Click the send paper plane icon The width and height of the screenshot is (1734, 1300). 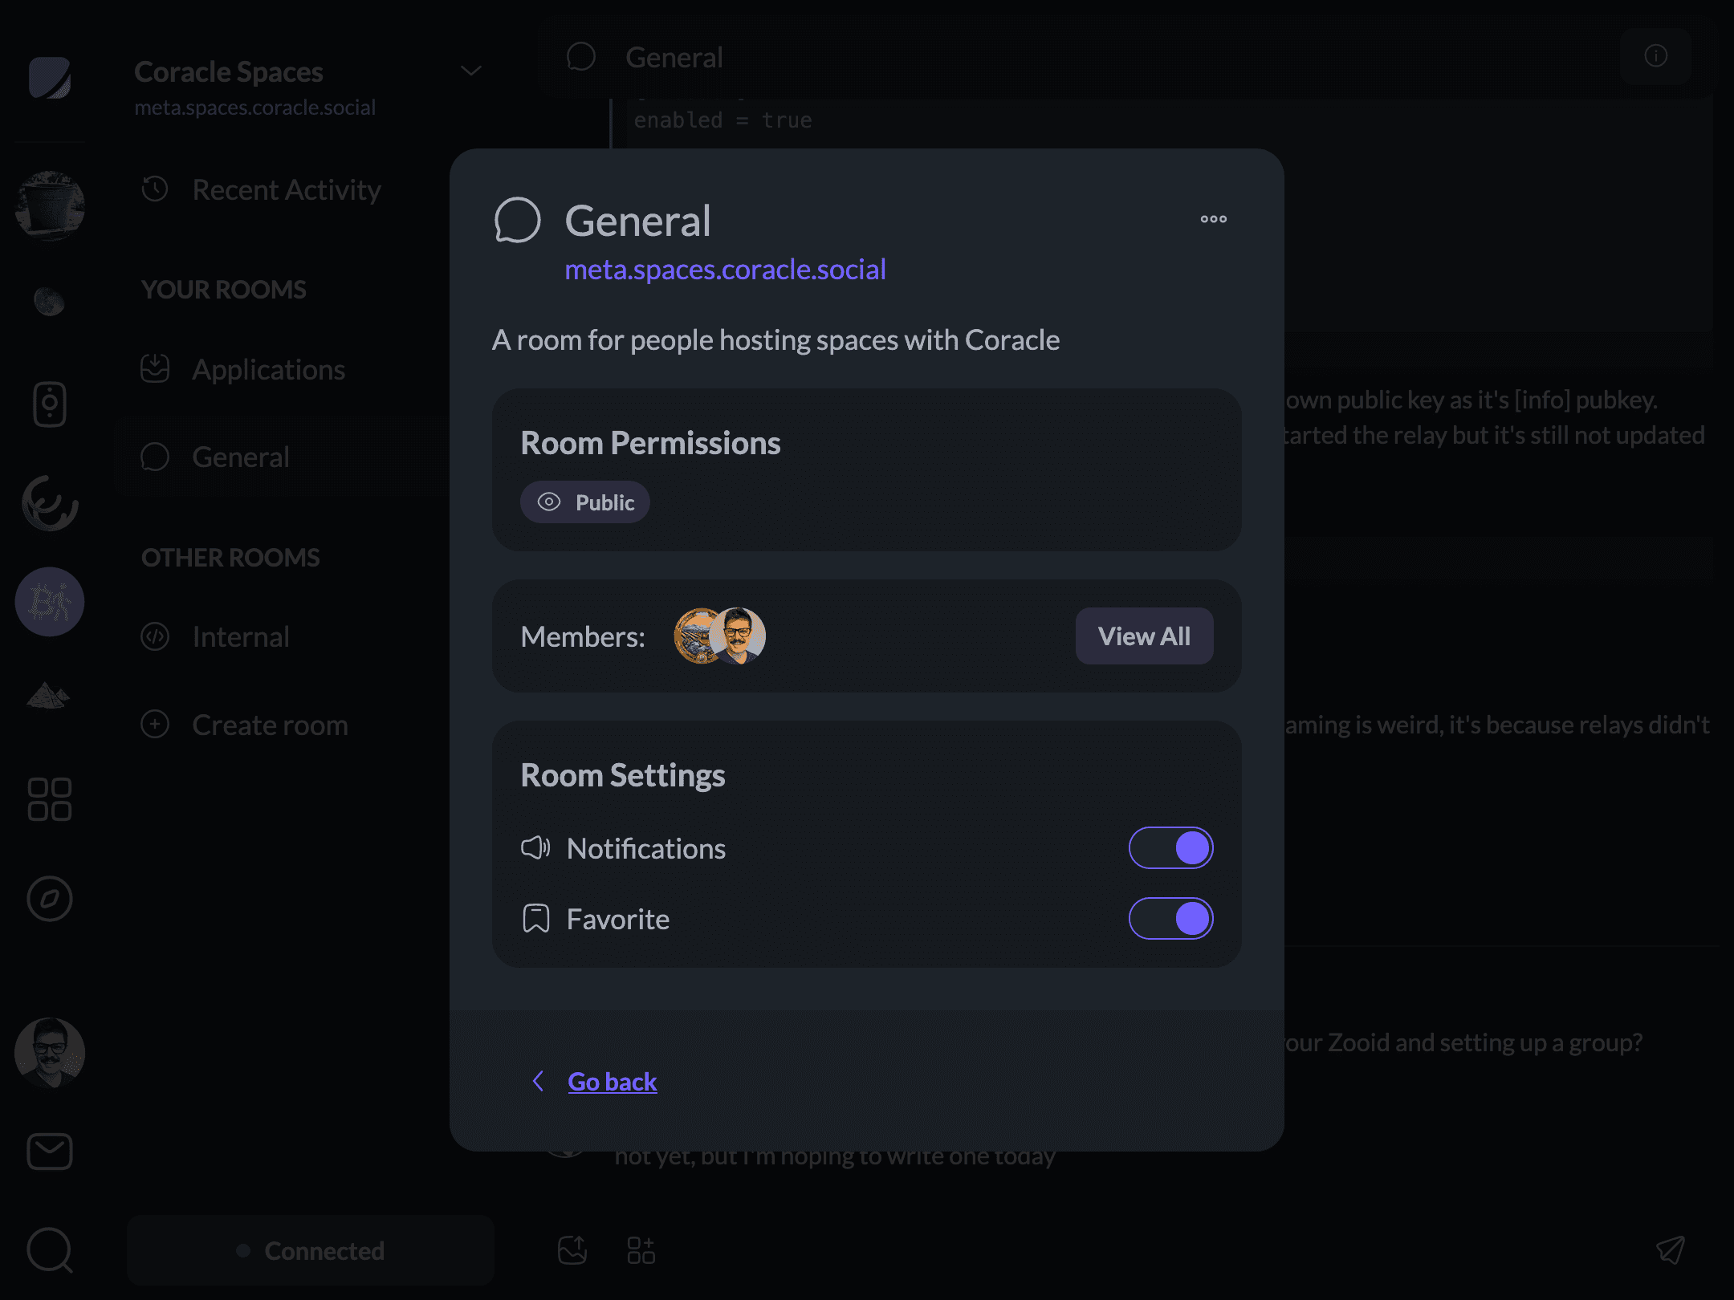[1671, 1249]
